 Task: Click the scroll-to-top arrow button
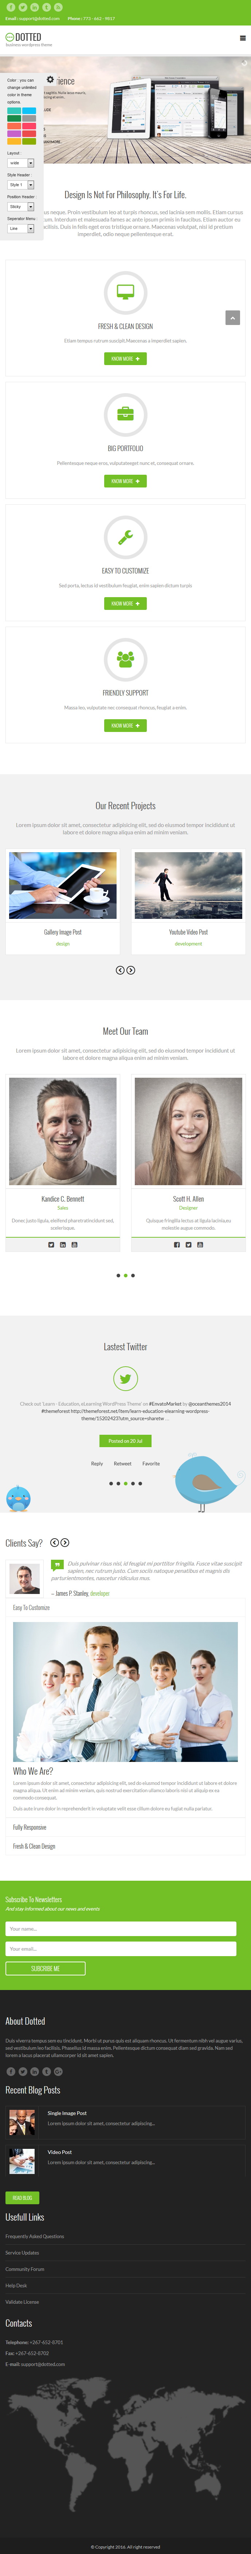[232, 317]
